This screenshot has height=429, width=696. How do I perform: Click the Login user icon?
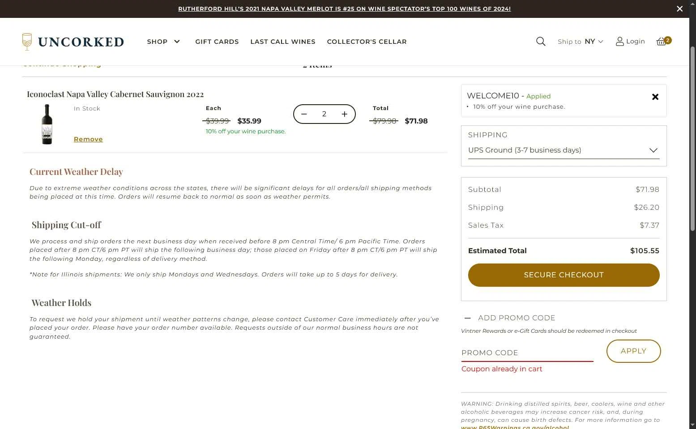(619, 42)
